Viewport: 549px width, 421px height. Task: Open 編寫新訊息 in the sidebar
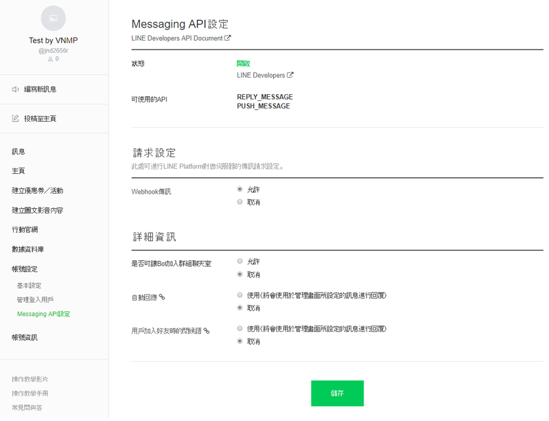tap(40, 89)
